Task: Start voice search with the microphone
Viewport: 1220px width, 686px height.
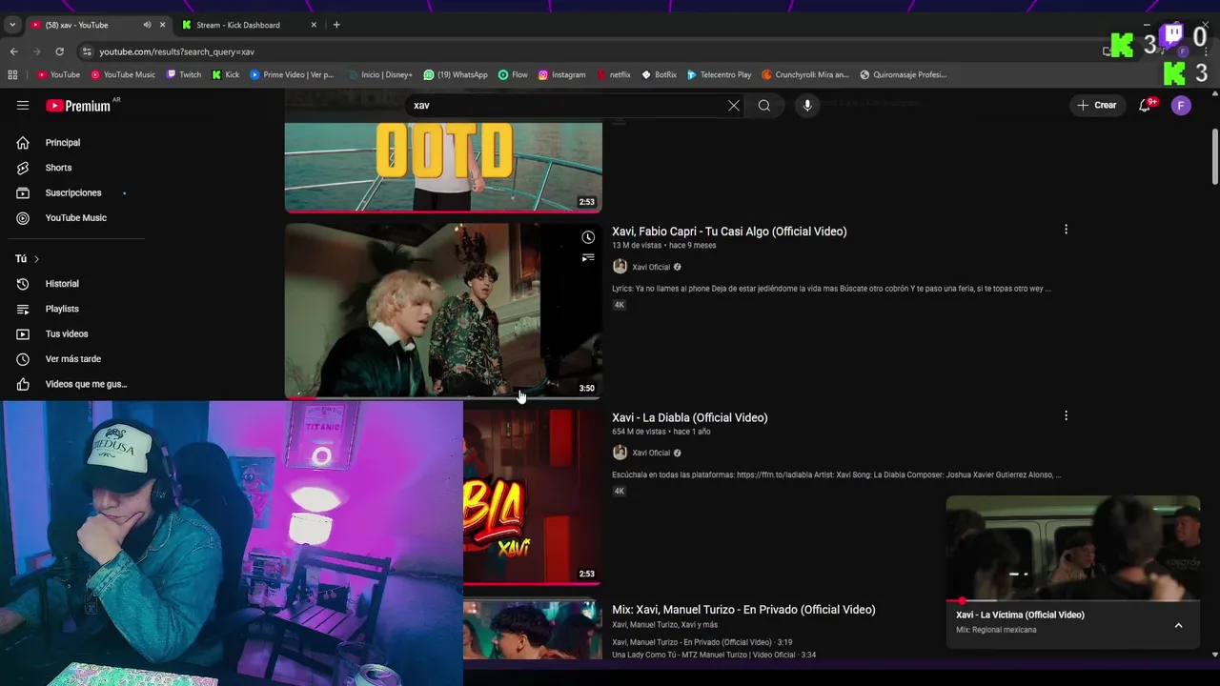Action: (807, 106)
